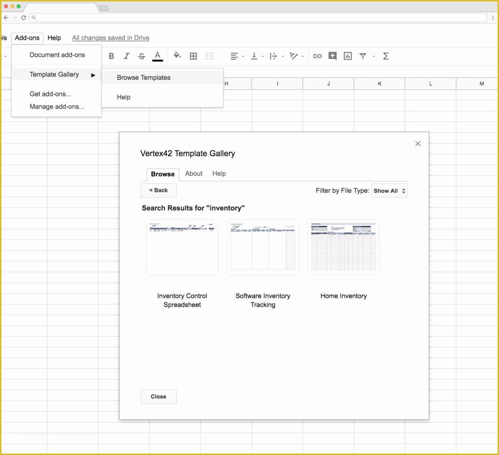This screenshot has height=455, width=499.
Task: Go forward in the browser
Action: (x=15, y=17)
